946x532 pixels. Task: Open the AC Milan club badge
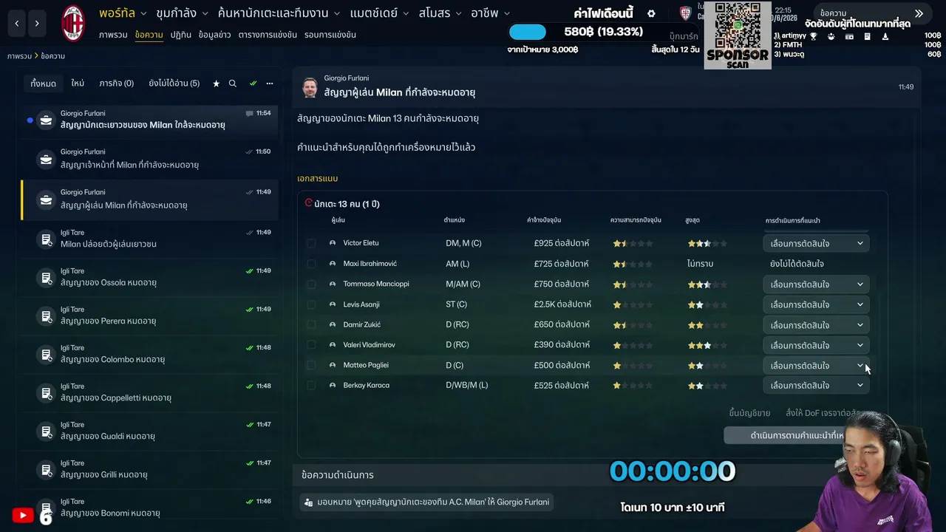(x=73, y=23)
